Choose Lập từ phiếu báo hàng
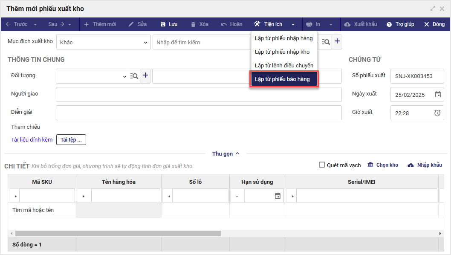 click(284, 79)
